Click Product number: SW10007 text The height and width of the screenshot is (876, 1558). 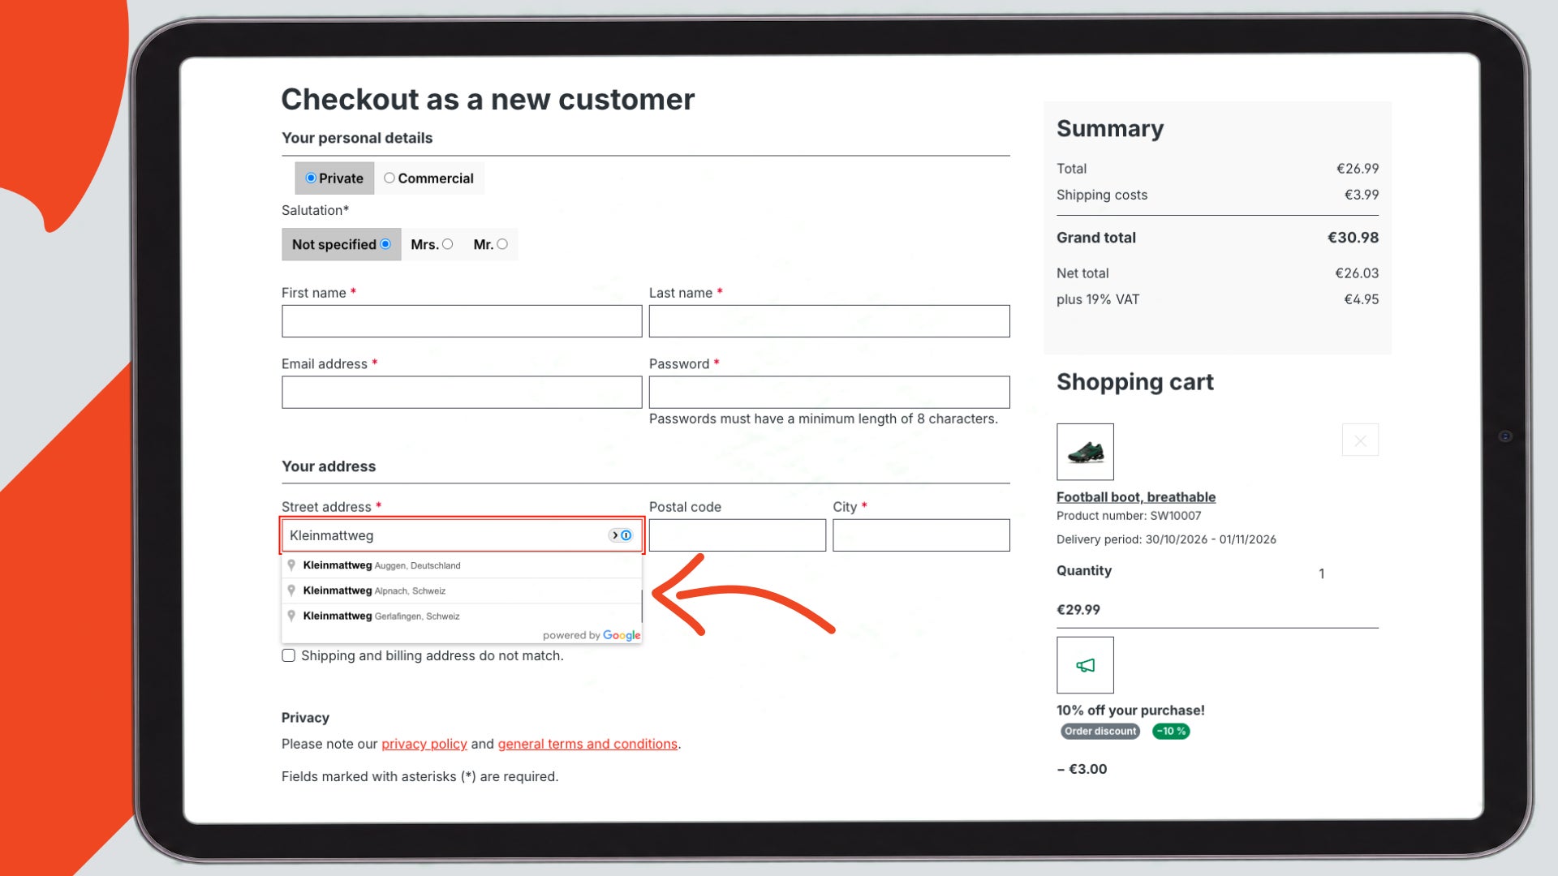tap(1129, 516)
